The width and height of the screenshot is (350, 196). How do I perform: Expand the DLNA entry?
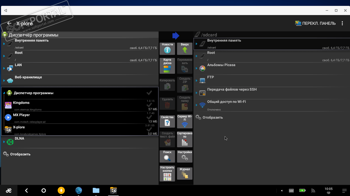4,142
